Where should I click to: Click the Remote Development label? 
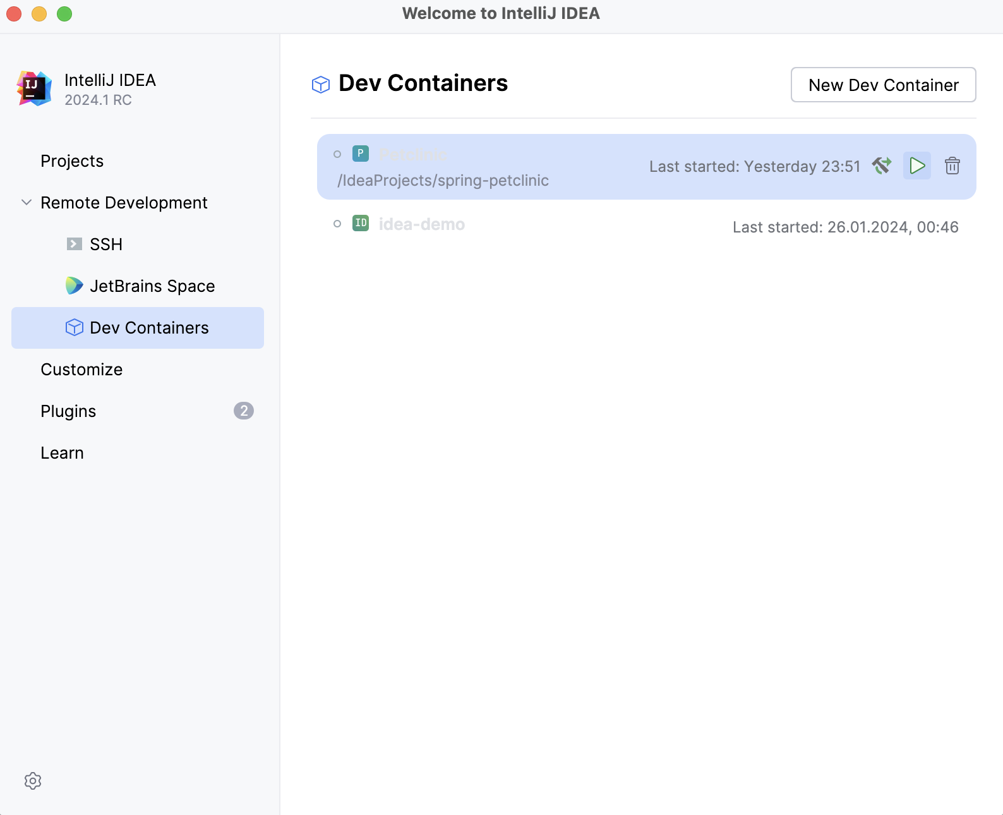[124, 203]
